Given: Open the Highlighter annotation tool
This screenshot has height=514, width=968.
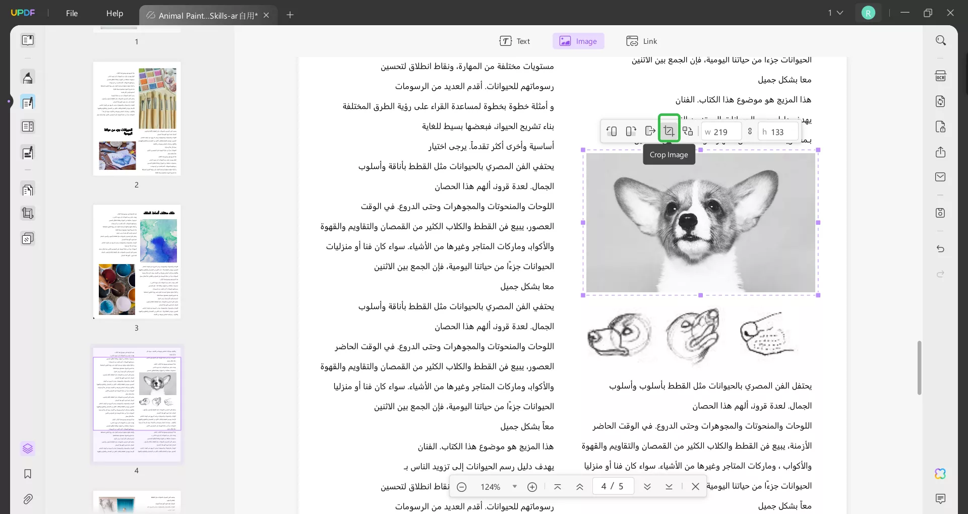Looking at the screenshot, I should coord(28,77).
